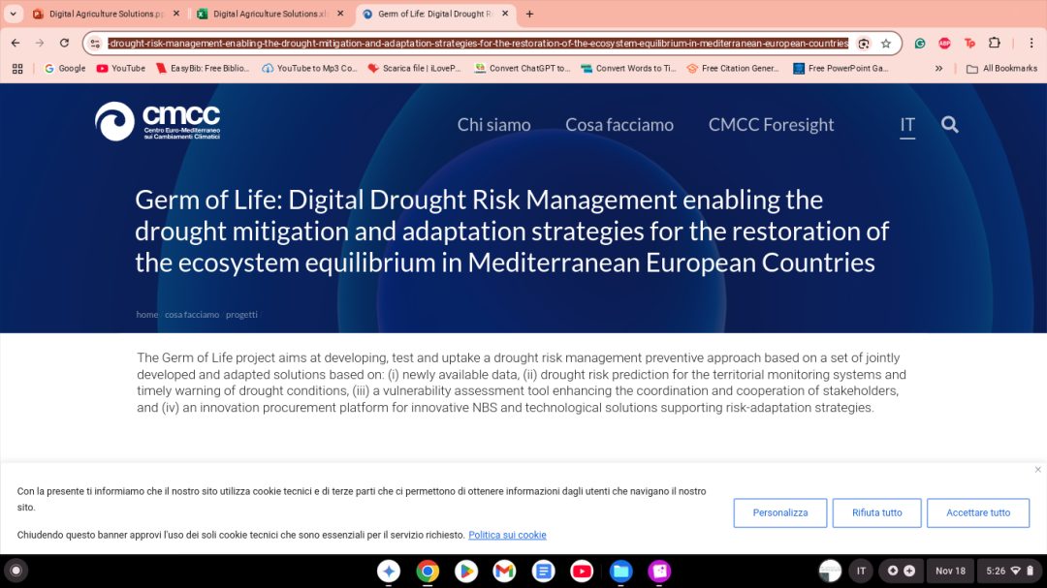Show more bookmarks with the chevron
Viewport: 1047px width, 588px height.
point(938,68)
